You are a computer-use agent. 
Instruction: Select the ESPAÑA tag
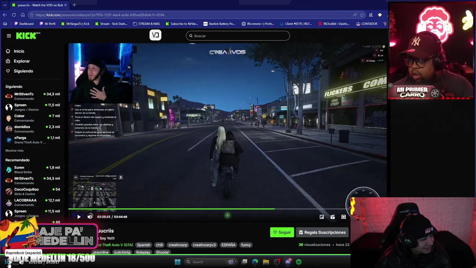pos(228,245)
